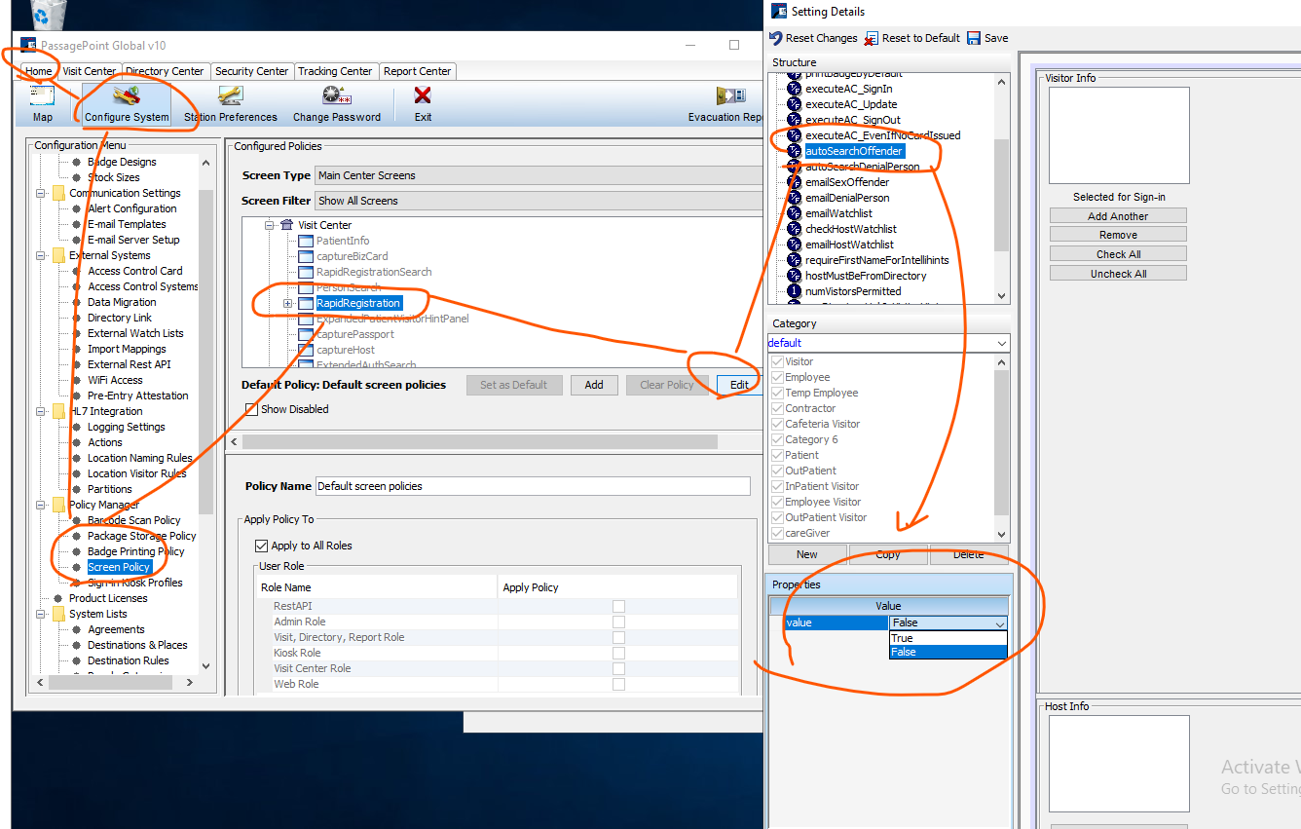1301x829 pixels.
Task: Check Apply Policy for Admin Role
Action: point(618,622)
